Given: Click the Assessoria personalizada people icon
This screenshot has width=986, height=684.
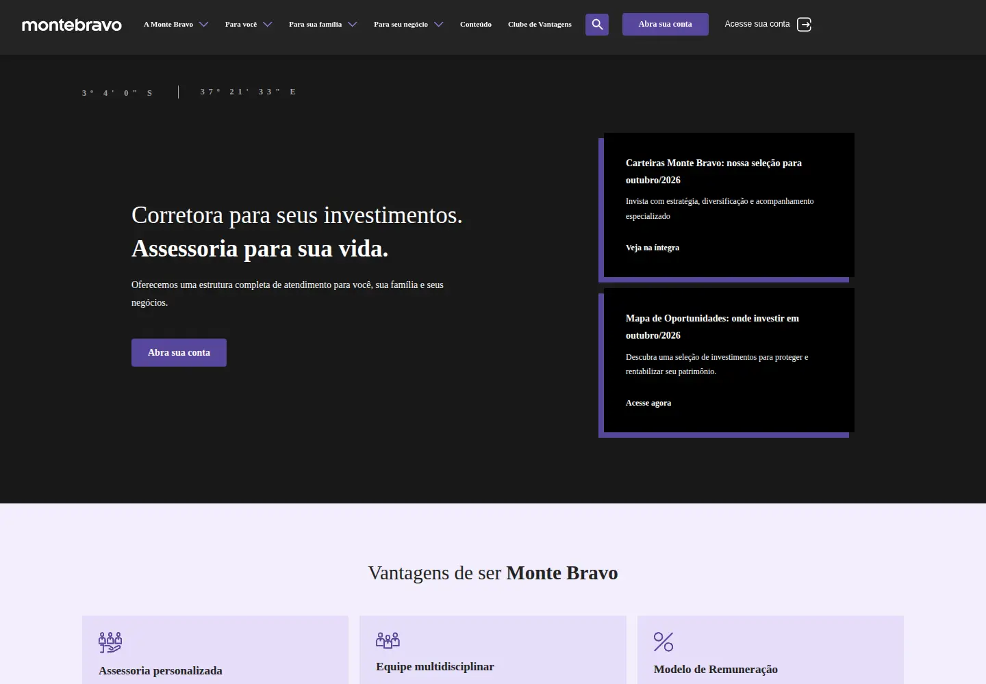Looking at the screenshot, I should coord(110,642).
